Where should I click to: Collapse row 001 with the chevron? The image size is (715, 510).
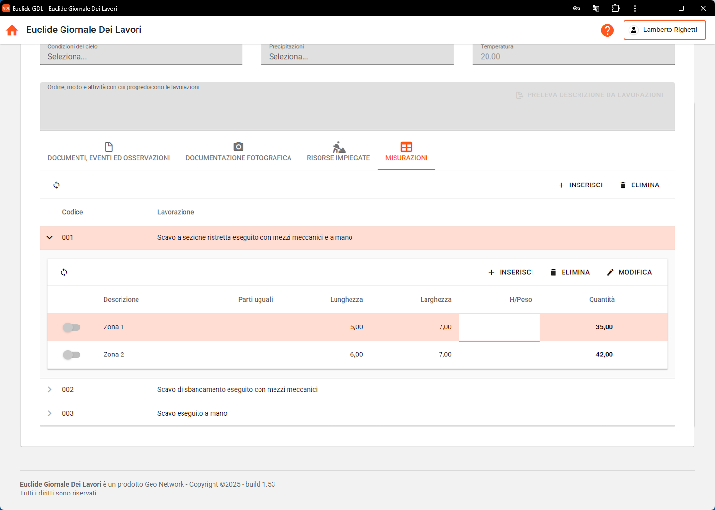click(50, 238)
